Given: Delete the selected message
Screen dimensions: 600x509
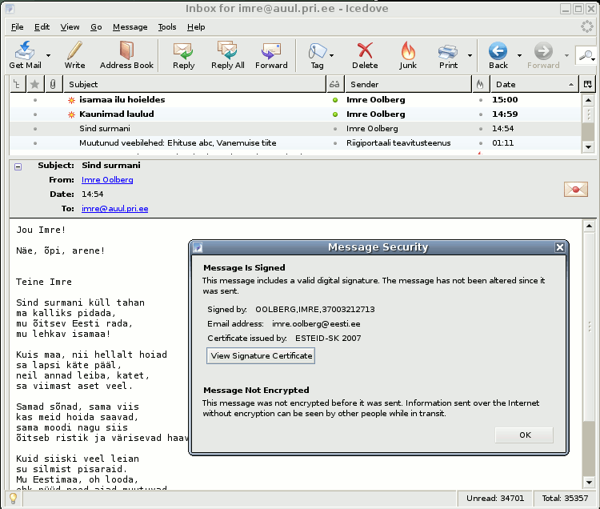Looking at the screenshot, I should pyautogui.click(x=365, y=55).
